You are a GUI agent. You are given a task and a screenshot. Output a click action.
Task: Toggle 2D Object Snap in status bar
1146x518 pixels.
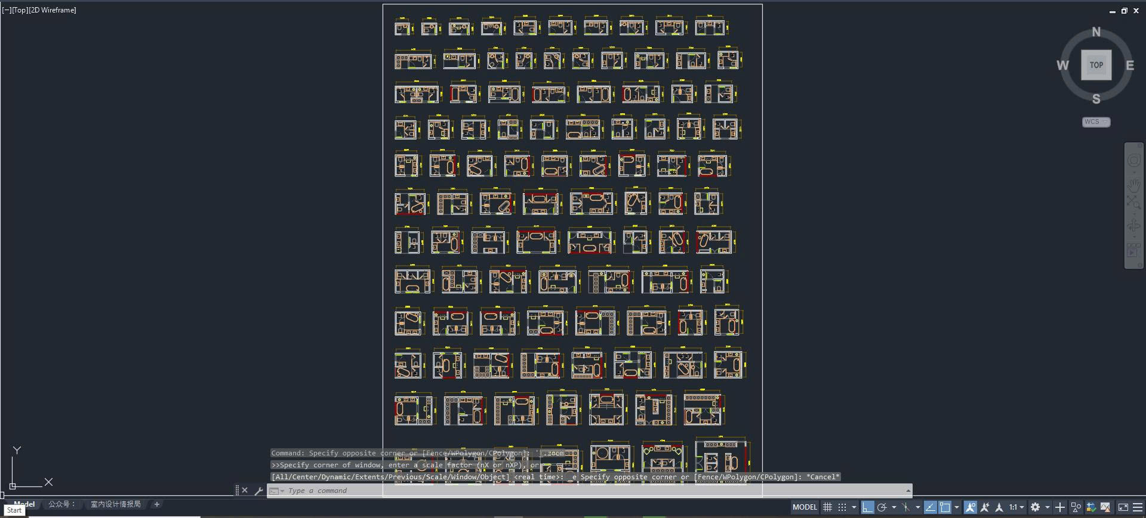coord(945,507)
